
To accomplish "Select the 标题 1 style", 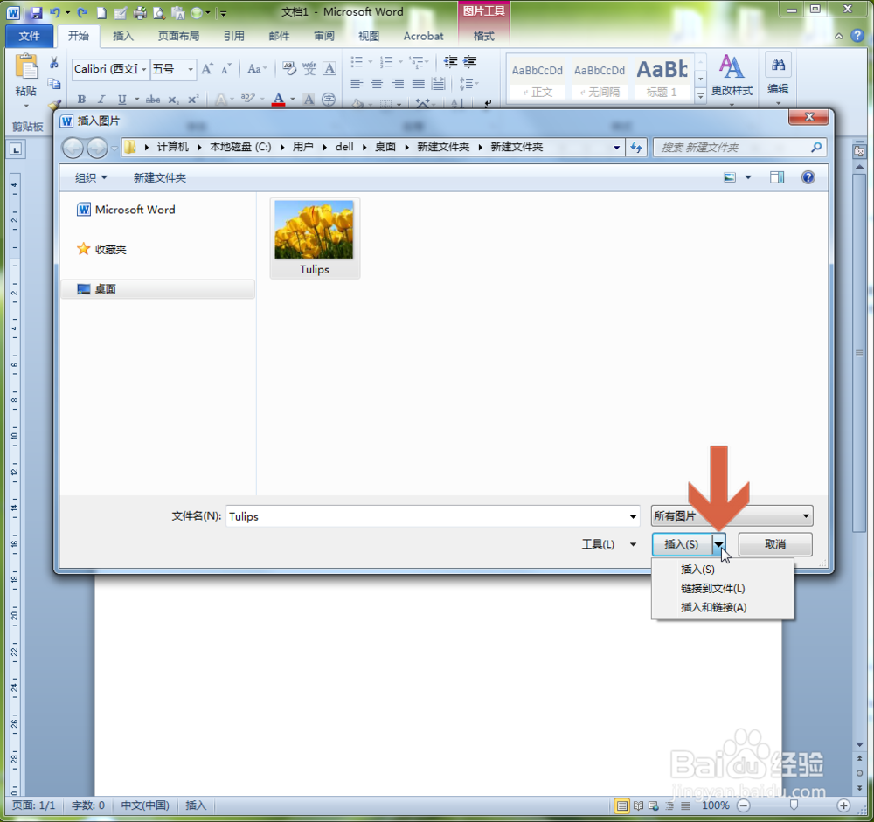I will coord(662,78).
